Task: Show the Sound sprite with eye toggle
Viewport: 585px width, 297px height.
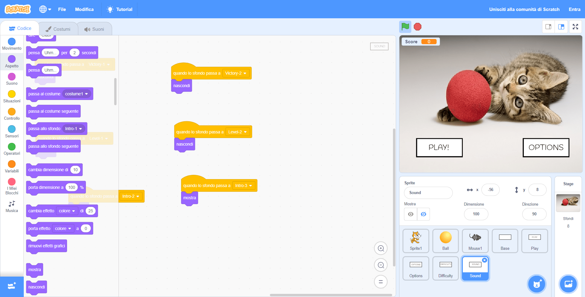Action: point(410,214)
